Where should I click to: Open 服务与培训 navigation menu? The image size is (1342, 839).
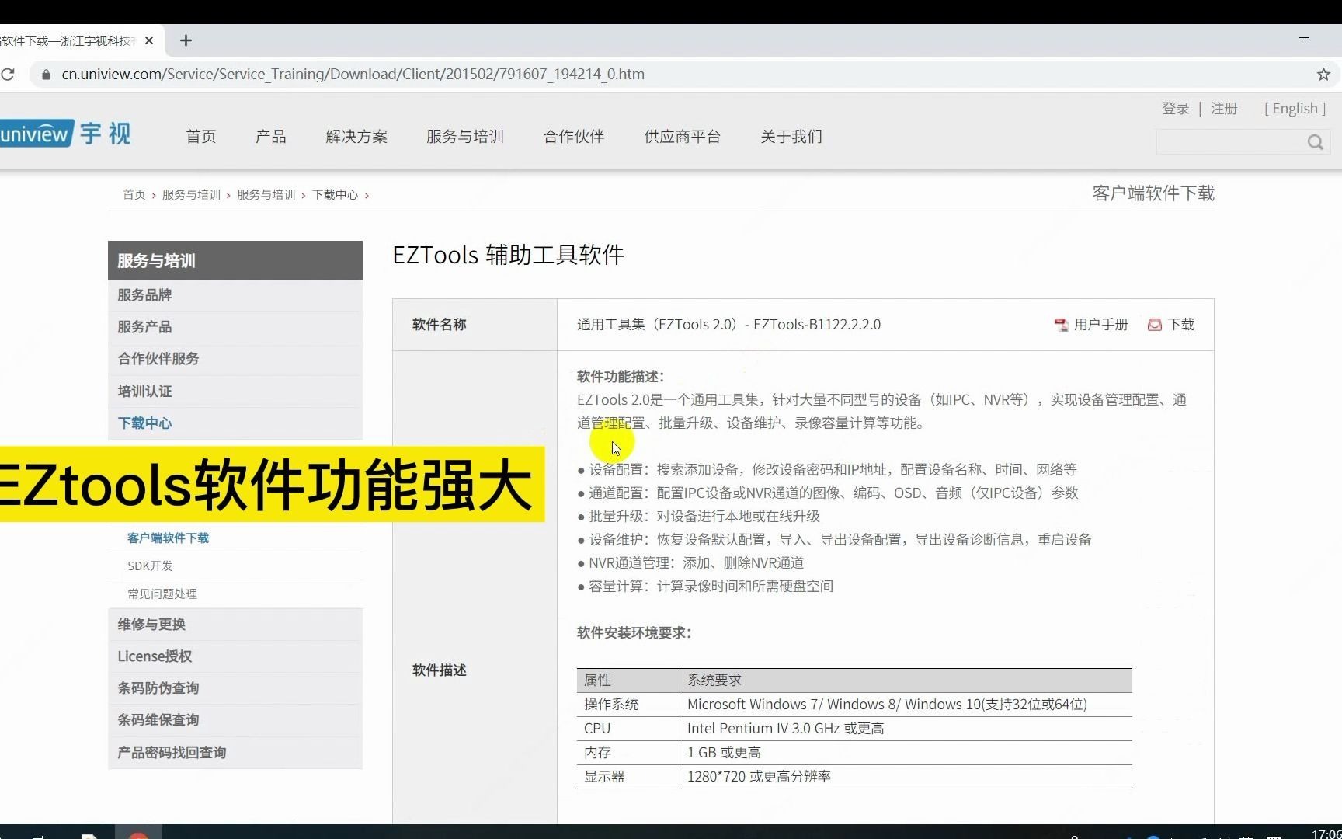pos(465,137)
